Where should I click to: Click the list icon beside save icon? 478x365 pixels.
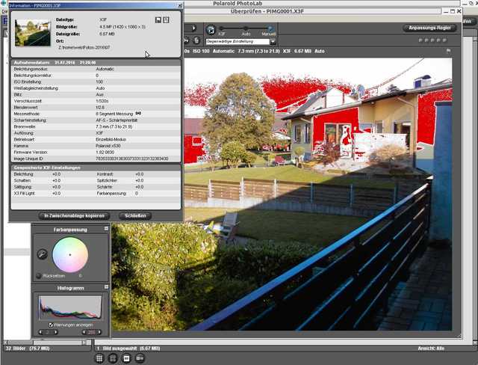(x=166, y=20)
